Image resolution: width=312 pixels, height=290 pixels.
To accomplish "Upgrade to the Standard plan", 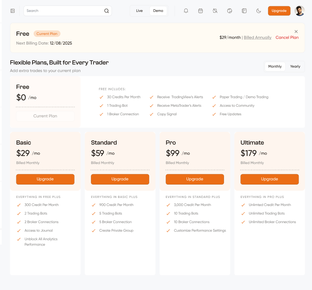I will 120,179.
